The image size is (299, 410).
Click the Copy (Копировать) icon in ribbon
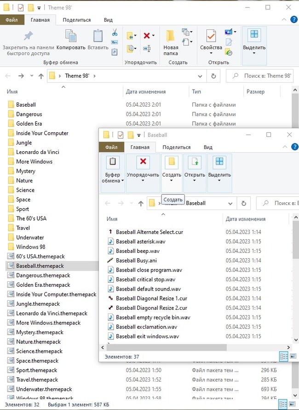click(71, 38)
